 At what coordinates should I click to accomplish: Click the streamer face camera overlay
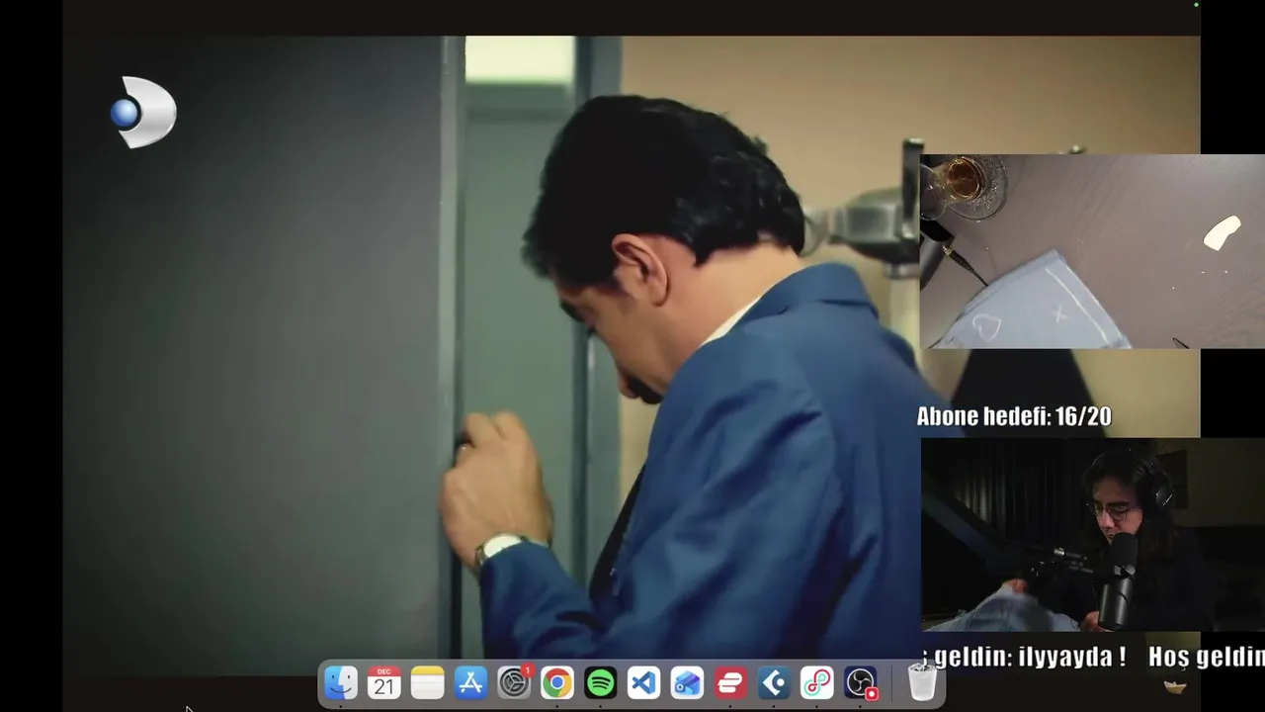[1092, 535]
